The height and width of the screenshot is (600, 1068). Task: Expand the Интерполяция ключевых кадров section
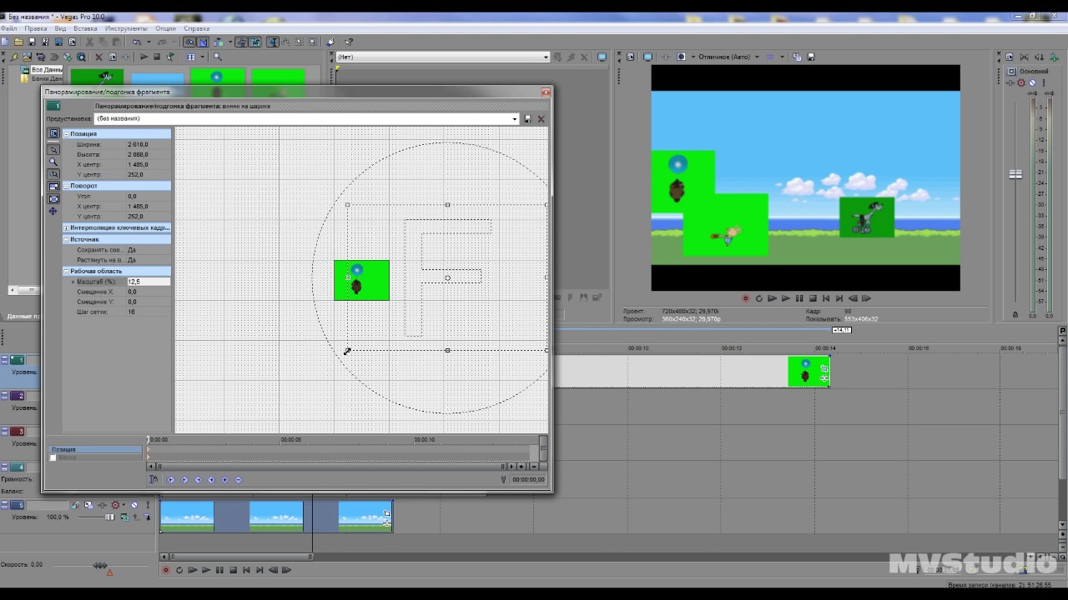[x=67, y=227]
